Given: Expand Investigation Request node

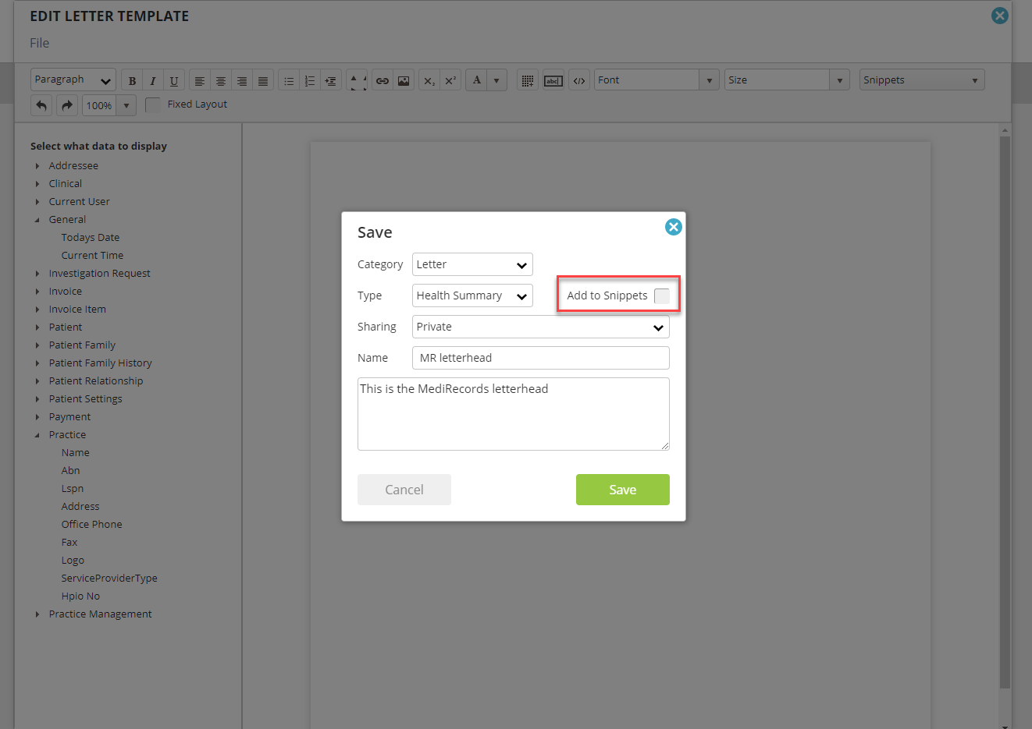Looking at the screenshot, I should pos(37,274).
